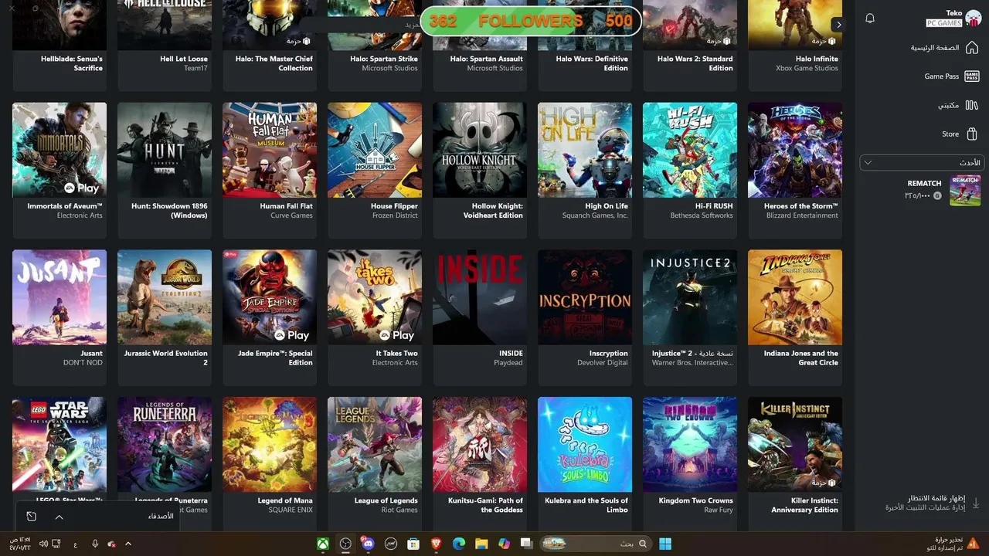
Task: Open Discord from the taskbar
Action: 368,544
